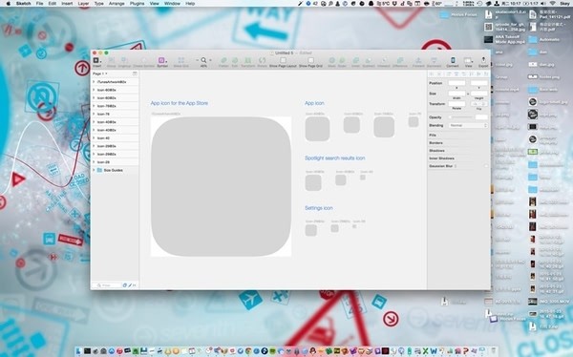Expand the Icon-76@2x layer row
The width and height of the screenshot is (573, 357).
(94, 106)
